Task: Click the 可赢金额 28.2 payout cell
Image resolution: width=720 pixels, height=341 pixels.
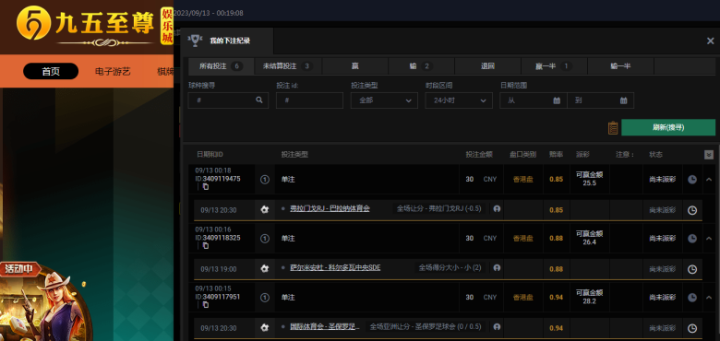Action: 590,297
